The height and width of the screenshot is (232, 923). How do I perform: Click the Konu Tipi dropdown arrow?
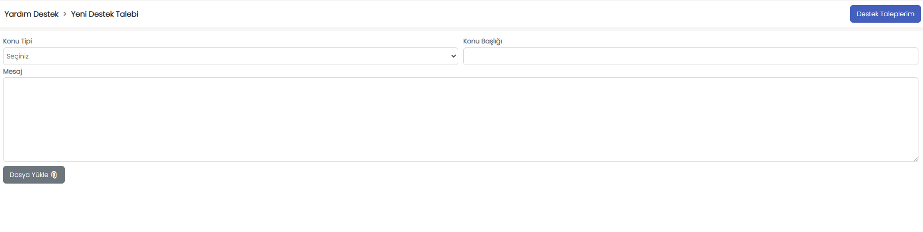tap(453, 56)
